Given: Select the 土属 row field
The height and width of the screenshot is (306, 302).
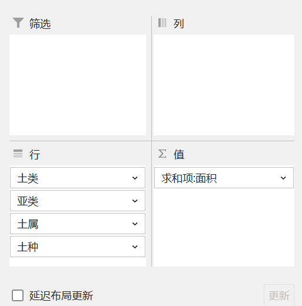Looking at the screenshot, I should 78,224.
